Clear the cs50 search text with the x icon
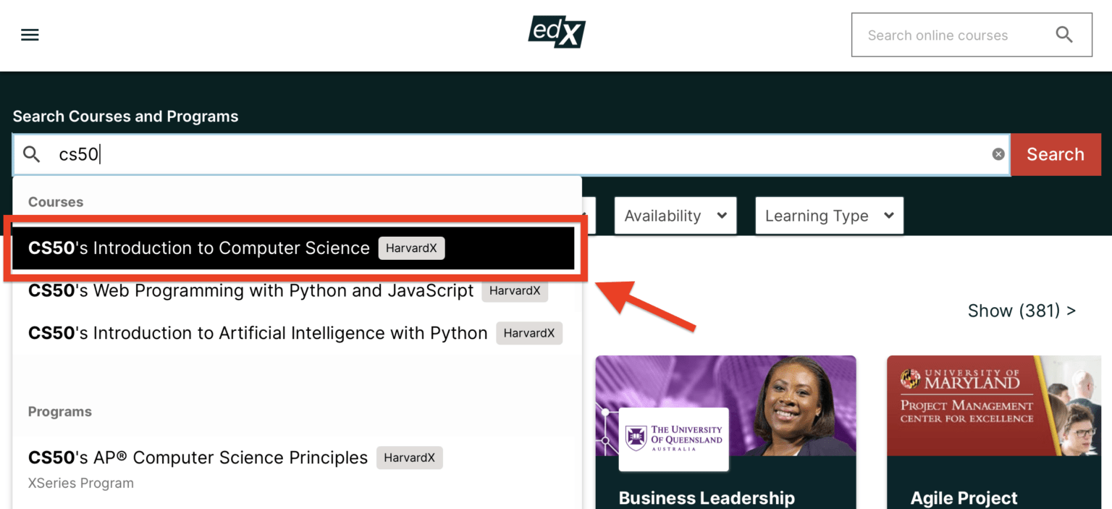Image resolution: width=1112 pixels, height=509 pixels. pyautogui.click(x=998, y=153)
